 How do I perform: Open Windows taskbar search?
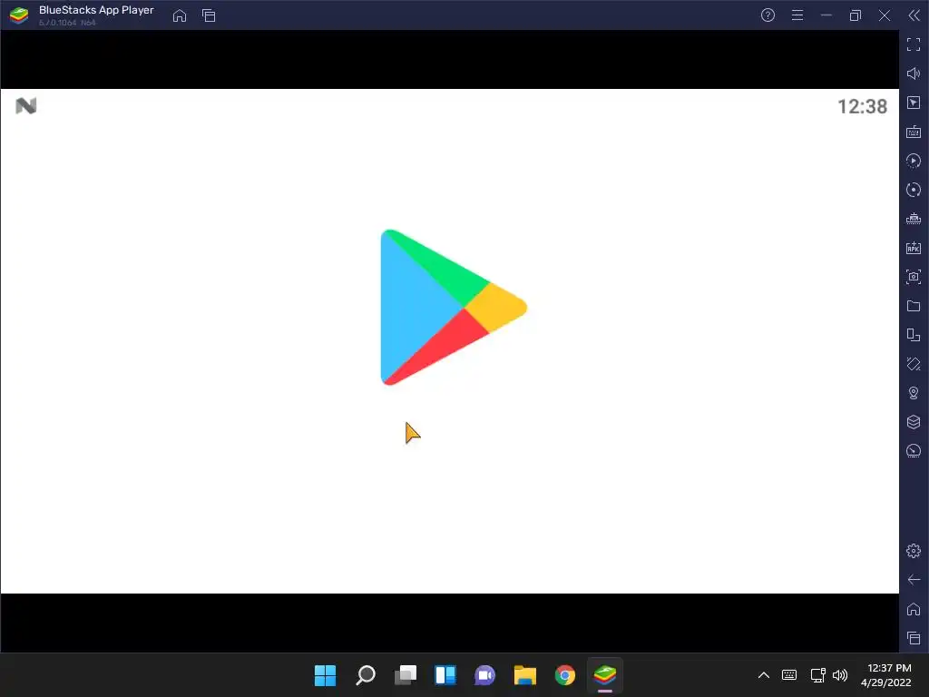(366, 675)
